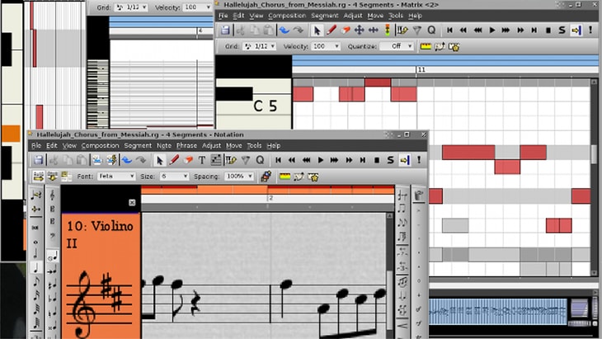Fast forward to end in Matrix transport
Screen dimensions: 602x339
point(534,31)
